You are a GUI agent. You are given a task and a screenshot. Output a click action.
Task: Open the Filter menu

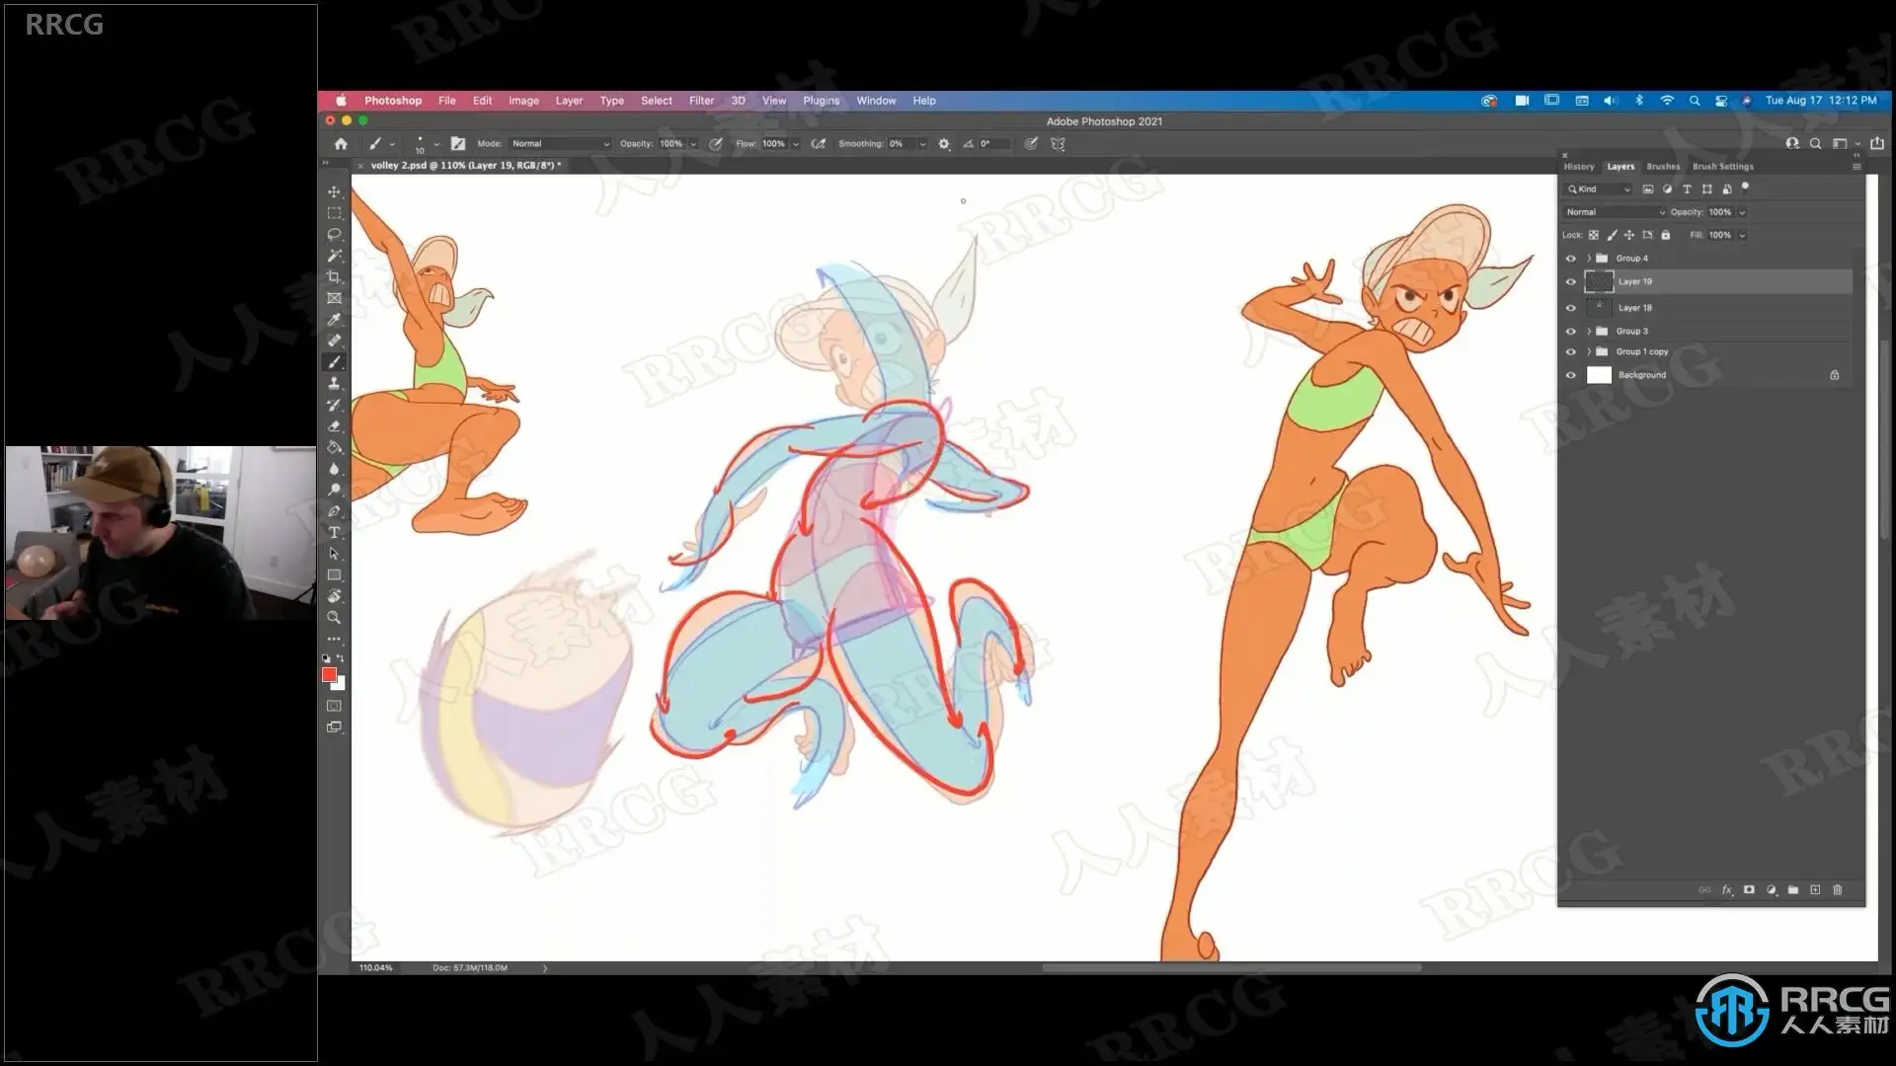tap(701, 101)
